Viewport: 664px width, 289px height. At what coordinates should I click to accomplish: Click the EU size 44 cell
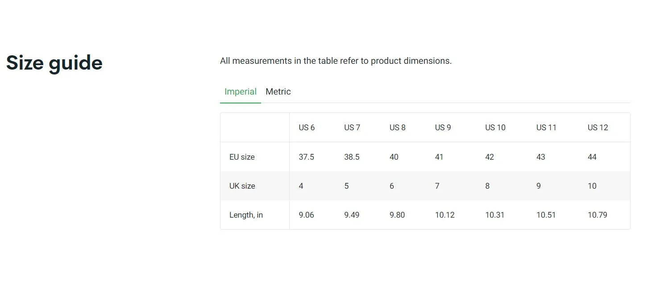tap(592, 157)
